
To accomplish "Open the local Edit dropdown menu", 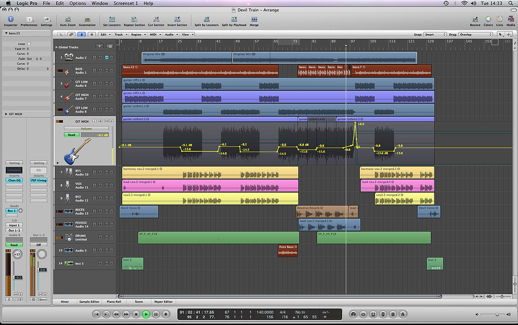I will pyautogui.click(x=105, y=34).
